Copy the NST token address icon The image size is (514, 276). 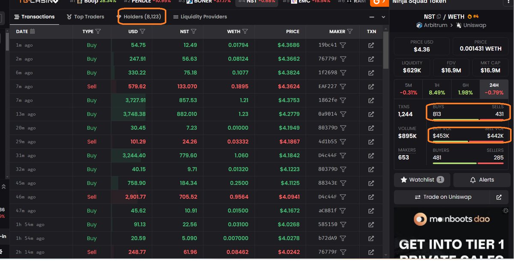click(439, 17)
